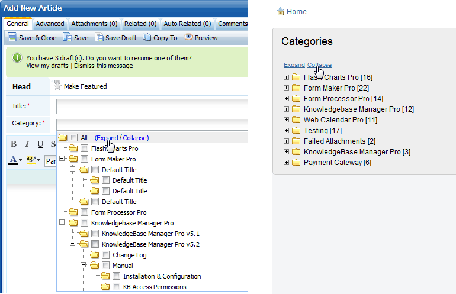
Task: Toggle italic formatting in editor
Action: [x=27, y=144]
